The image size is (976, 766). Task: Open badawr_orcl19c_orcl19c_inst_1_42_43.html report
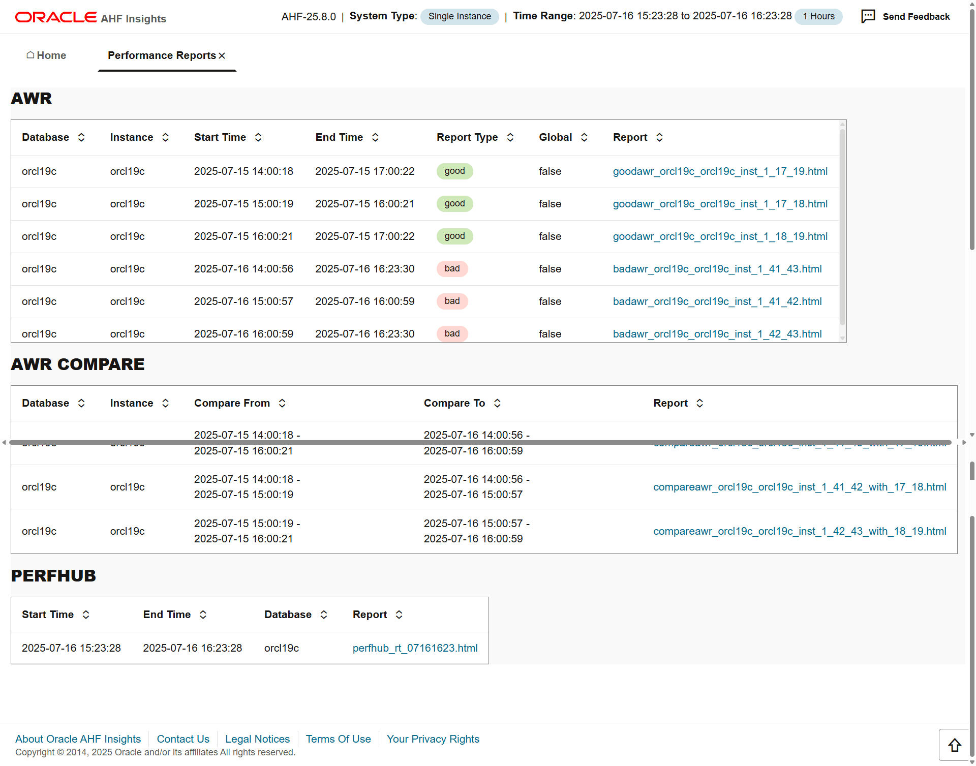point(717,334)
